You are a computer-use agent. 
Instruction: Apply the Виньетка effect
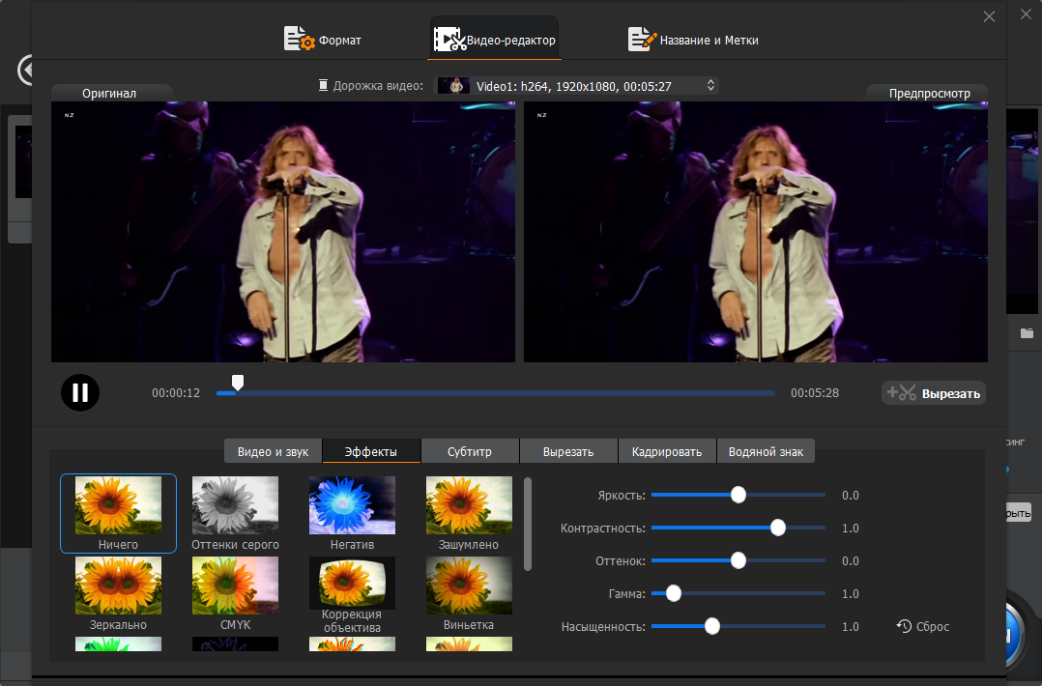tap(469, 593)
